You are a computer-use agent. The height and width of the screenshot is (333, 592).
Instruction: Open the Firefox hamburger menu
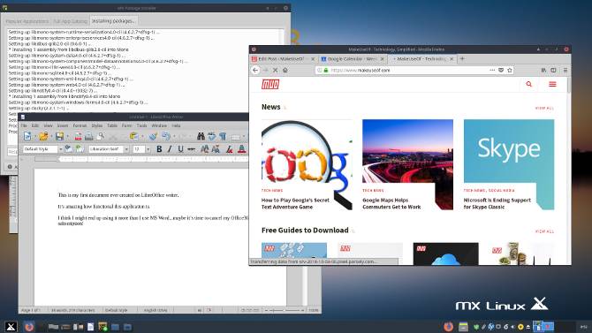[x=565, y=71]
